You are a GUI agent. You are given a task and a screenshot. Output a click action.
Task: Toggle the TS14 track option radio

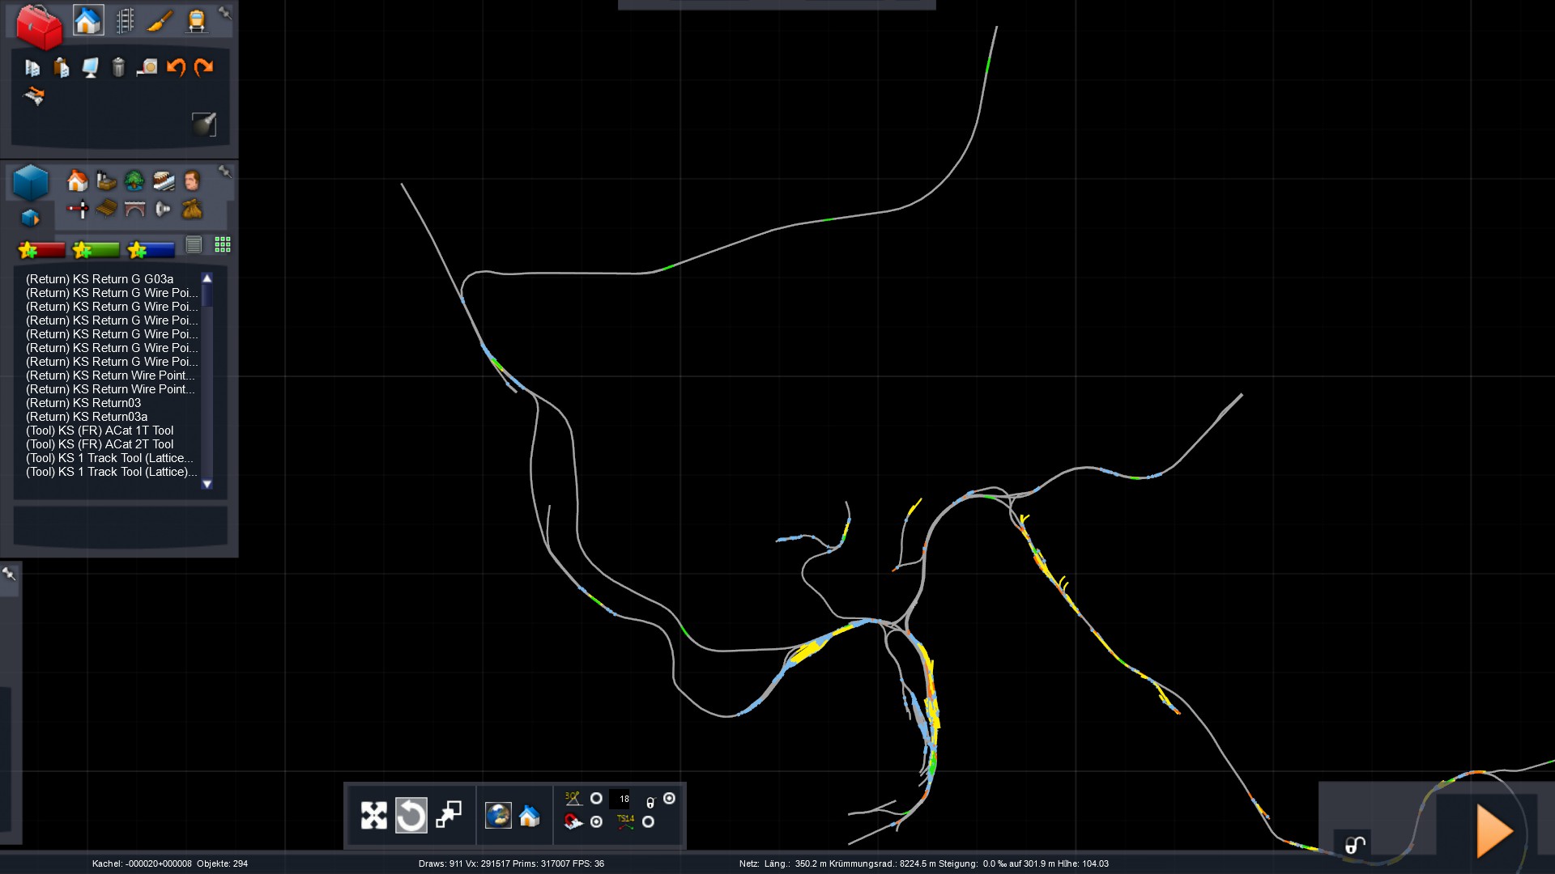[x=648, y=822]
